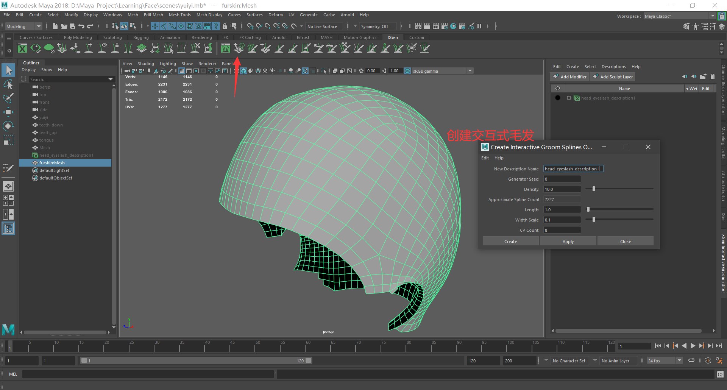Switch to the Poly Modeling shelf tab
The height and width of the screenshot is (390, 727).
pyautogui.click(x=78, y=37)
